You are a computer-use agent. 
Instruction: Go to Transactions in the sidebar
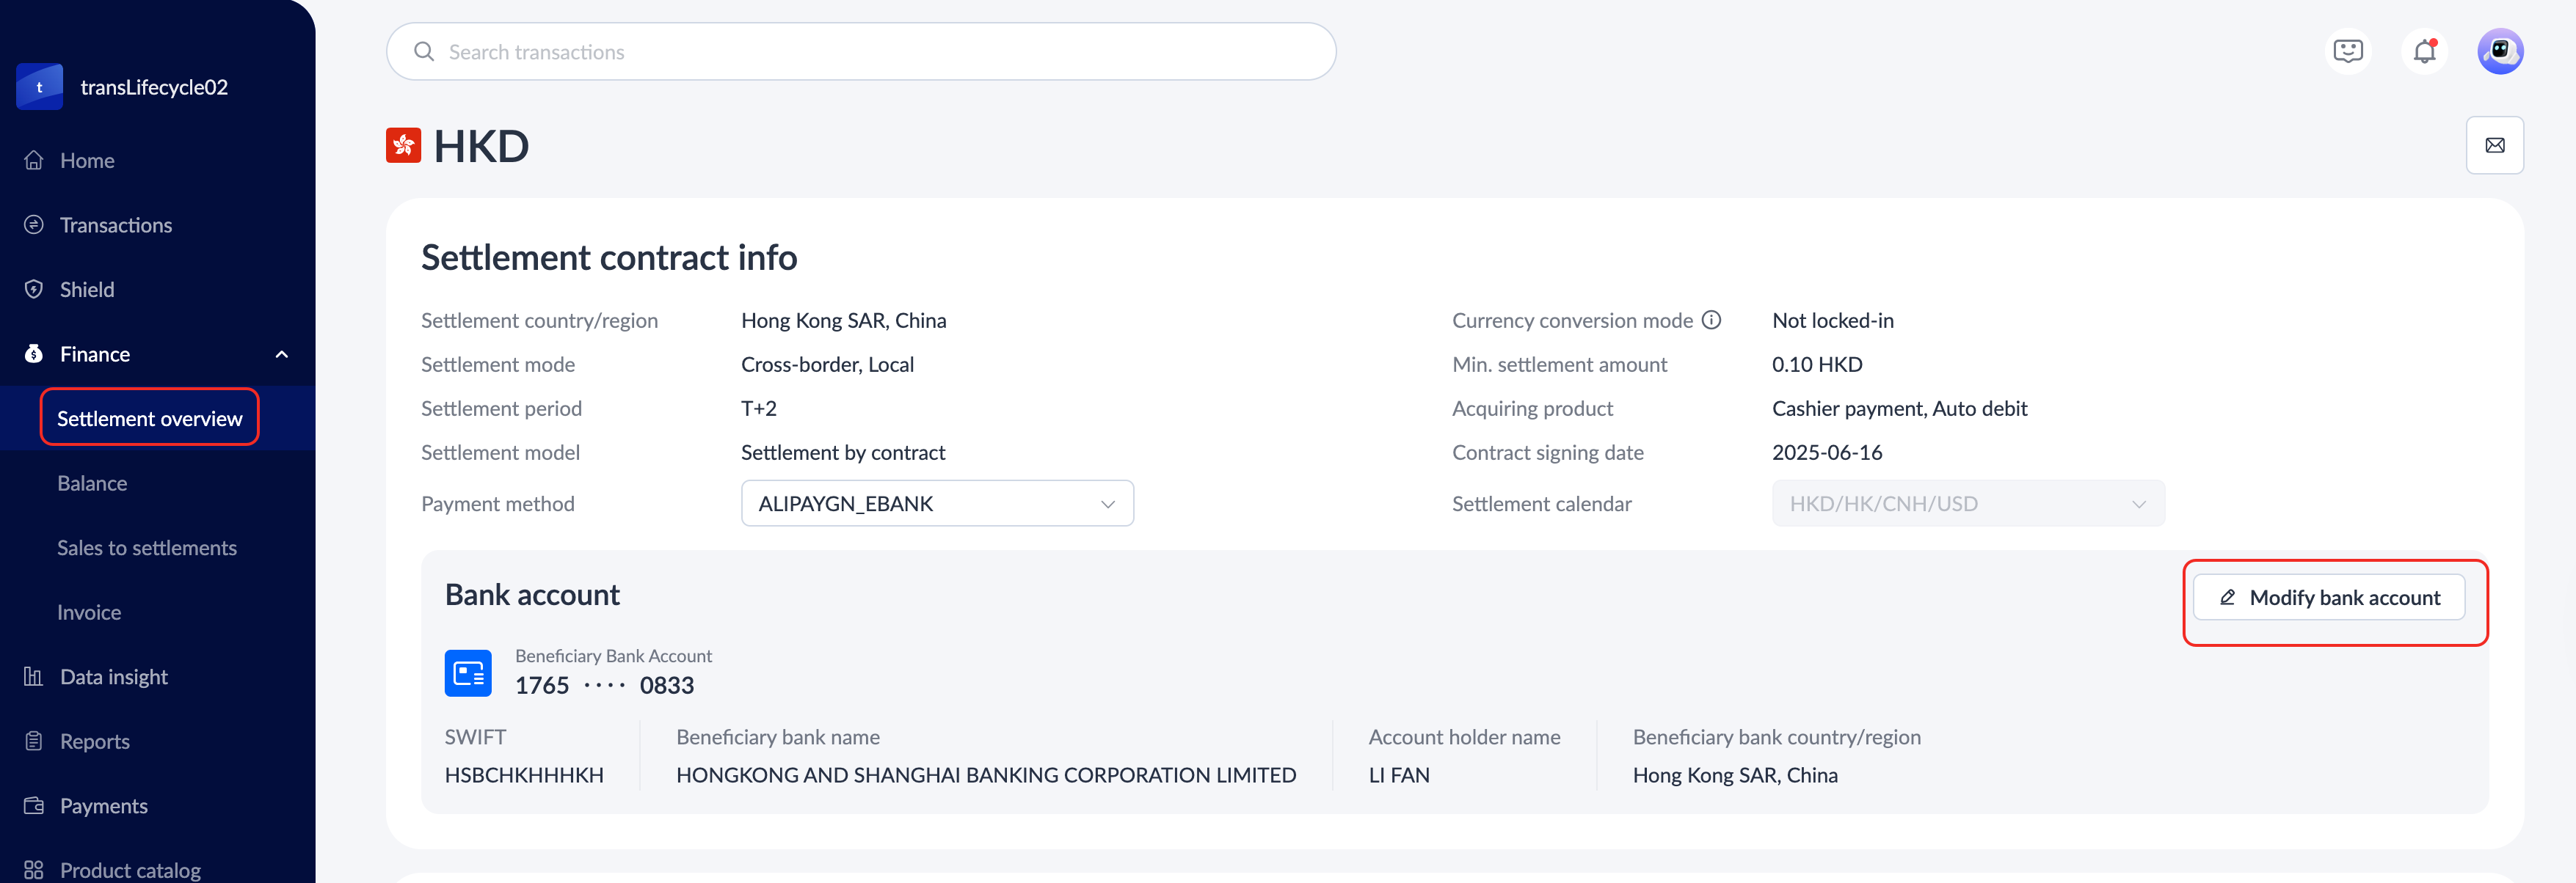115,226
